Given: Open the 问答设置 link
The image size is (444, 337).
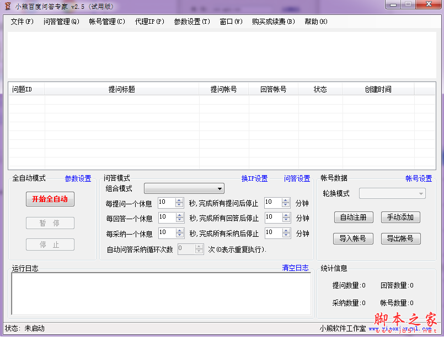Looking at the screenshot, I should [x=297, y=178].
